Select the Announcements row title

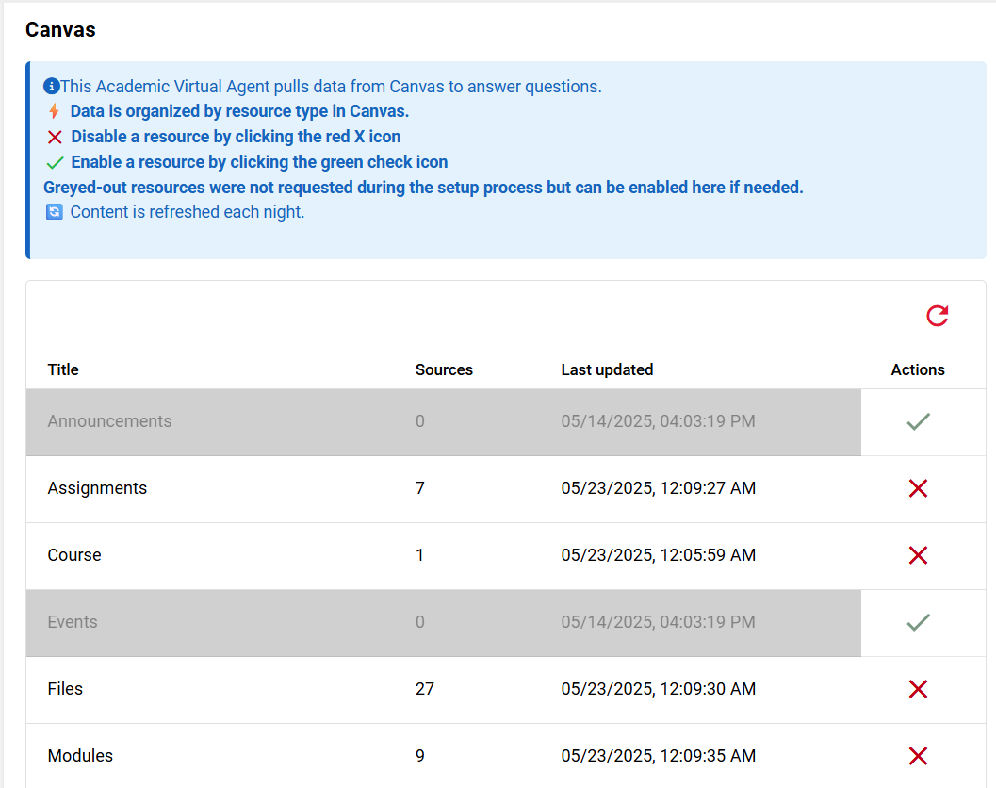point(109,421)
